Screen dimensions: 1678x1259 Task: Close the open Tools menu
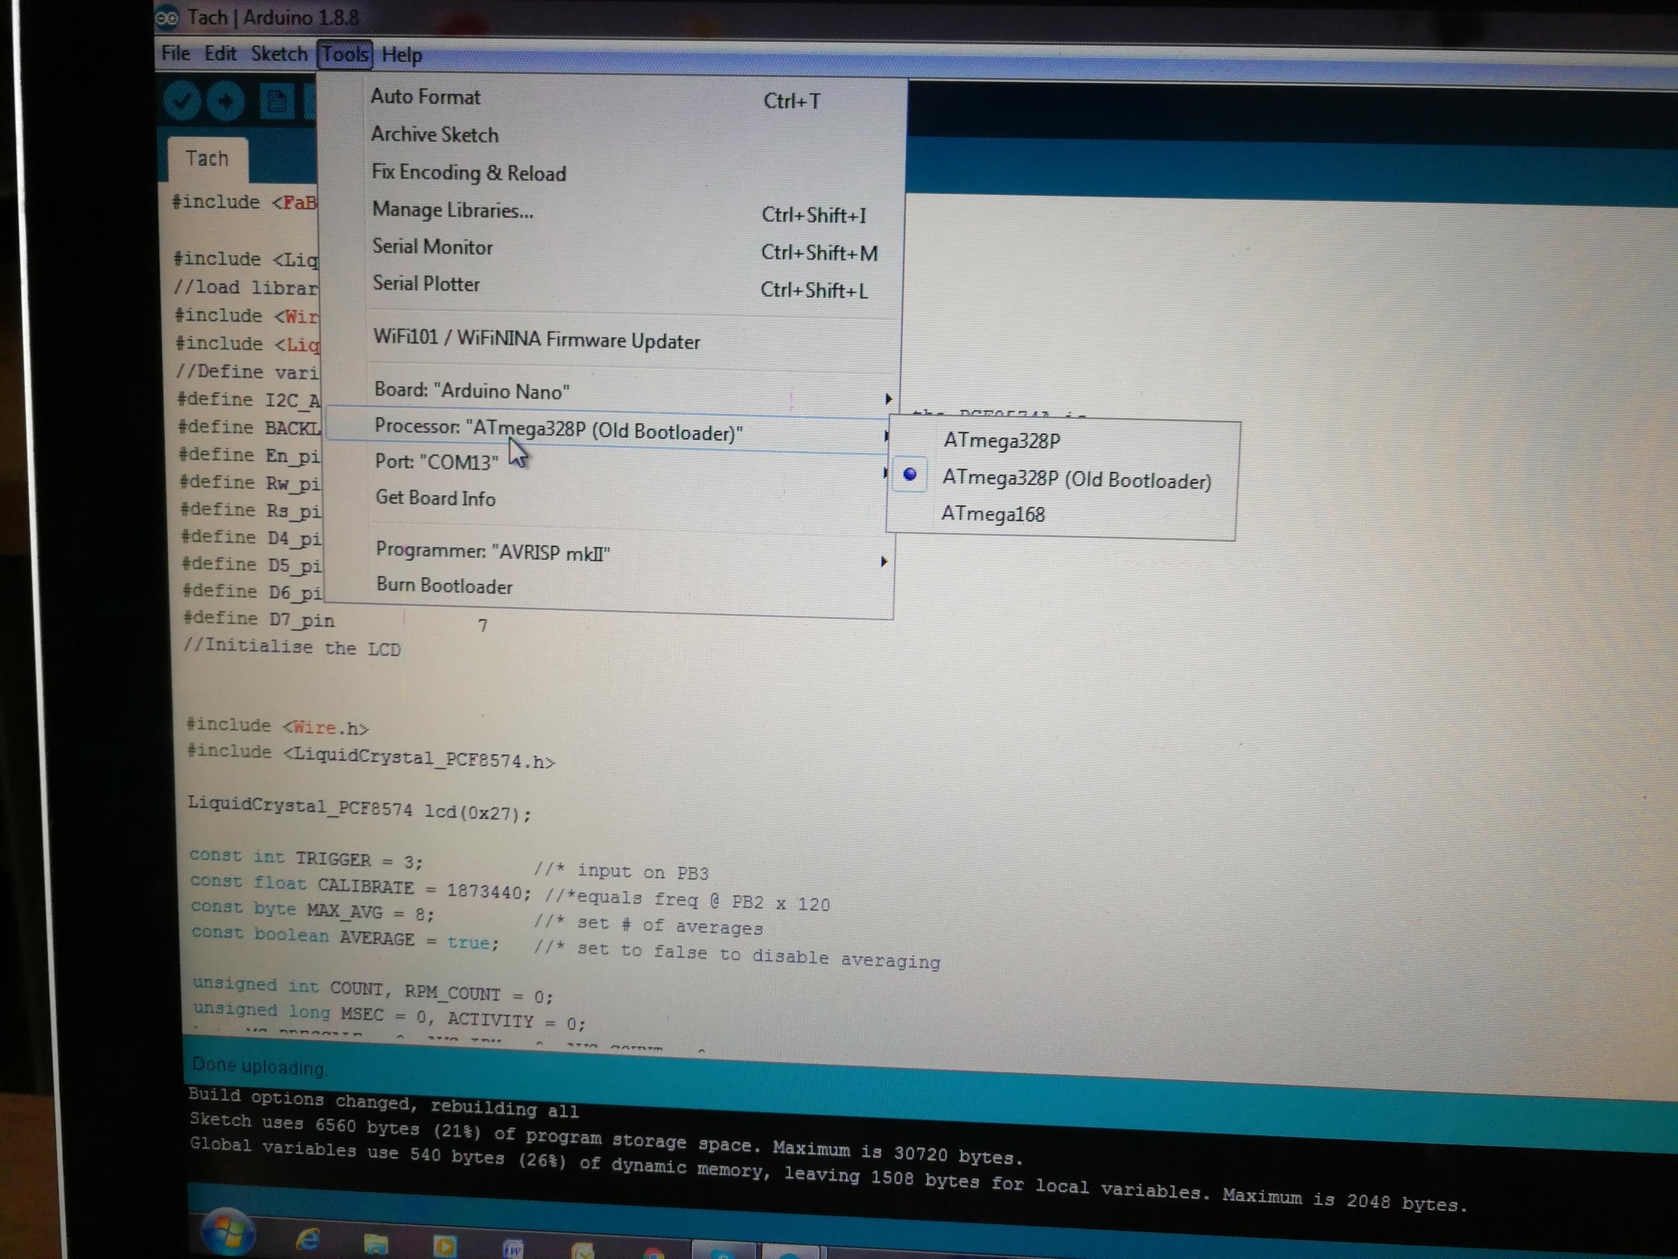click(x=344, y=55)
